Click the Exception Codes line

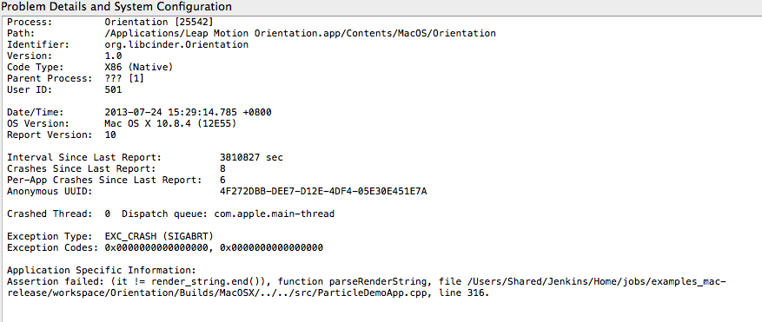tap(165, 247)
